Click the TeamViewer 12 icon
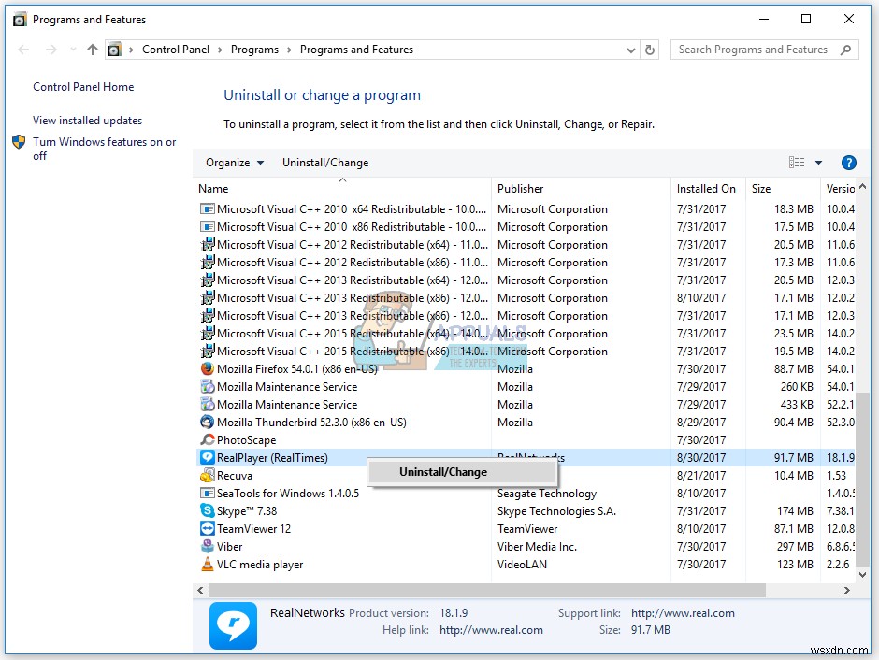879x660 pixels. (208, 528)
